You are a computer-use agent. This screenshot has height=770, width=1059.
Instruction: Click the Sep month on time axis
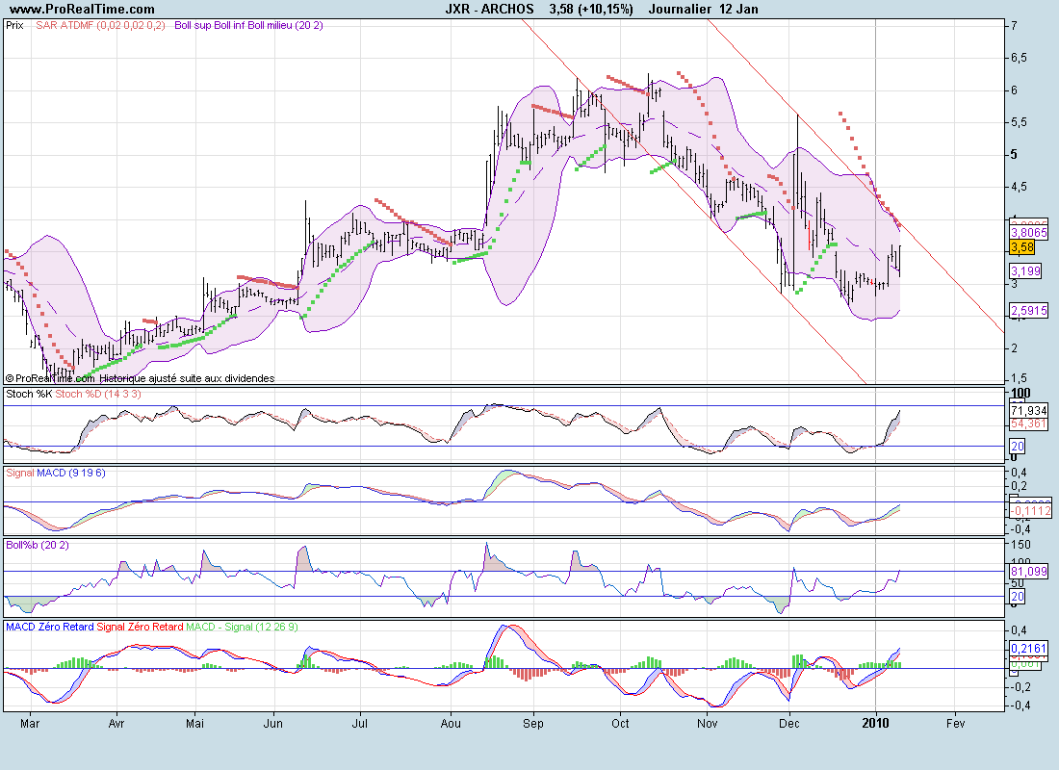[533, 724]
